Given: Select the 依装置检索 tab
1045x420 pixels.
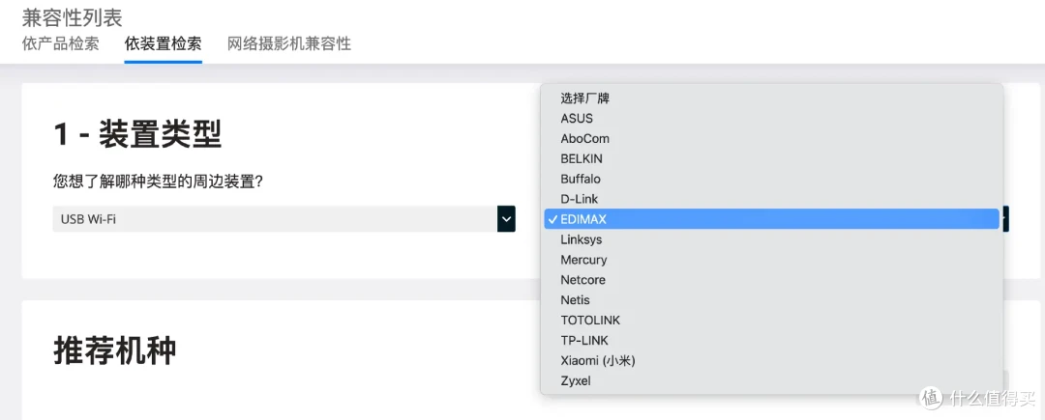Looking at the screenshot, I should click(x=164, y=44).
